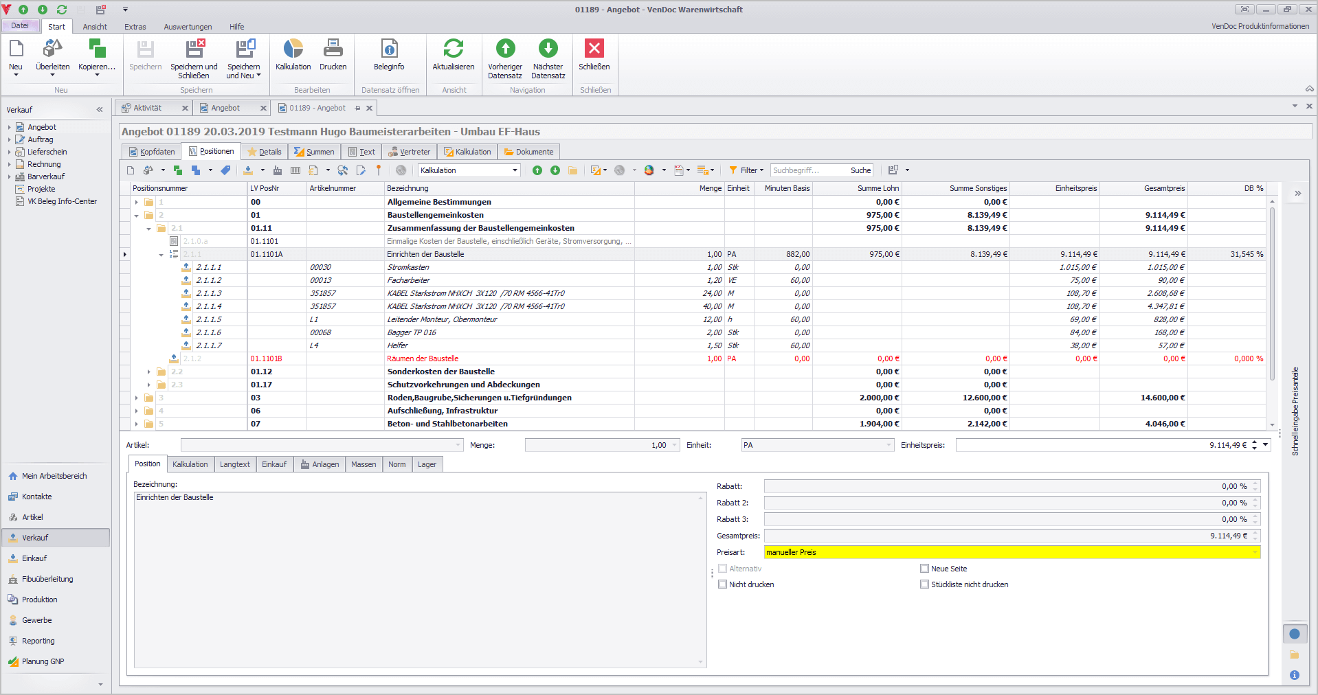Click the Drucken printer icon
1318x695 pixels.
[x=333, y=49]
